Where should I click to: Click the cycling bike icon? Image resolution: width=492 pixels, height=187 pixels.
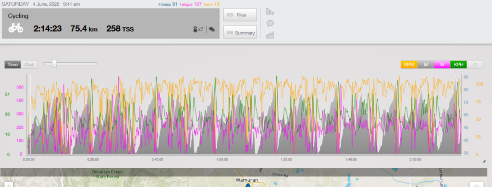[x=16, y=28]
